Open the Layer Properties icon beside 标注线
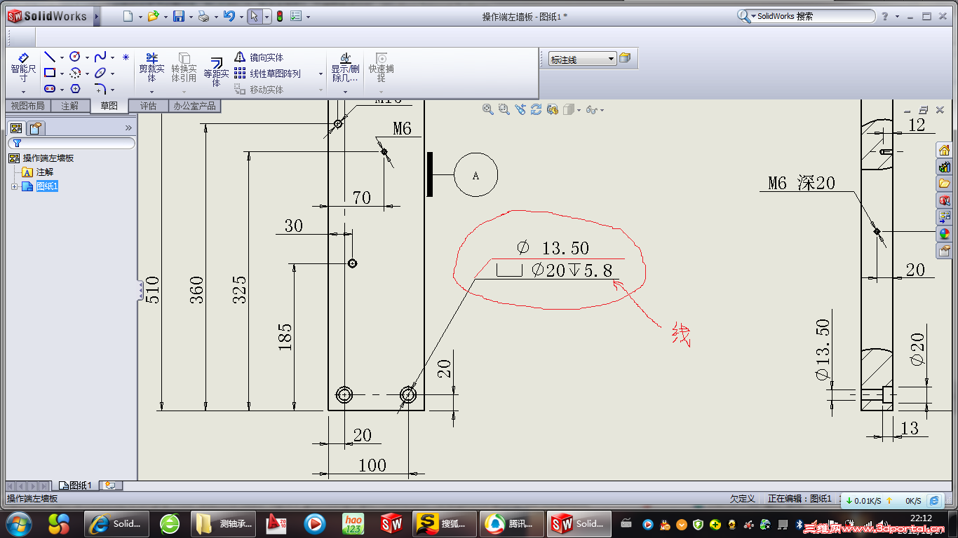958x538 pixels. 625,59
